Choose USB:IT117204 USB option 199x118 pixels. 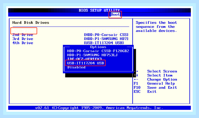(86, 63)
